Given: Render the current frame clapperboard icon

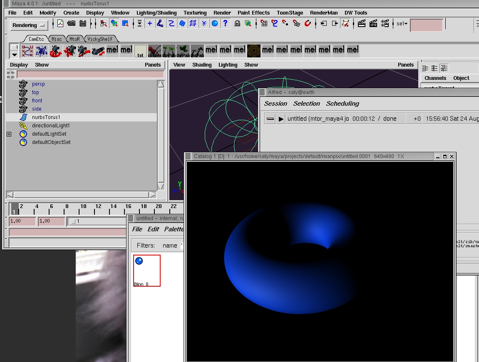Looking at the screenshot, I should pyautogui.click(x=362, y=24).
